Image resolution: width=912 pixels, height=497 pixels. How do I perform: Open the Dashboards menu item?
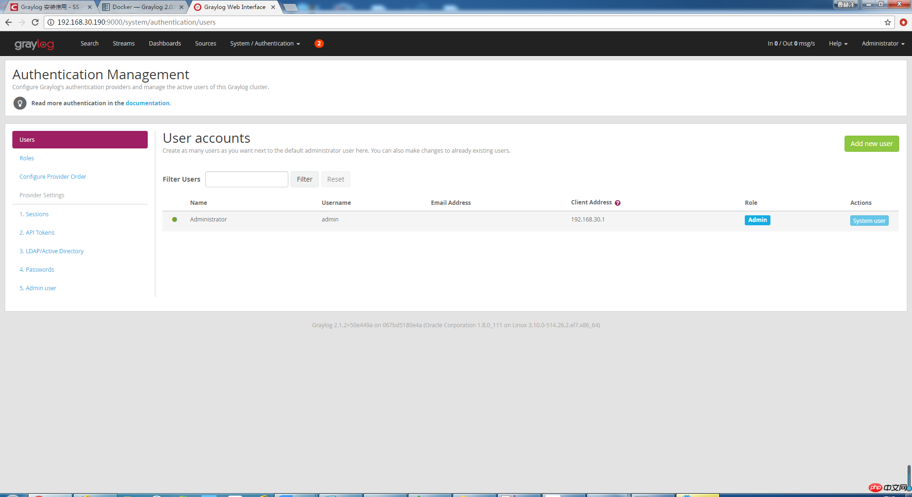[165, 44]
